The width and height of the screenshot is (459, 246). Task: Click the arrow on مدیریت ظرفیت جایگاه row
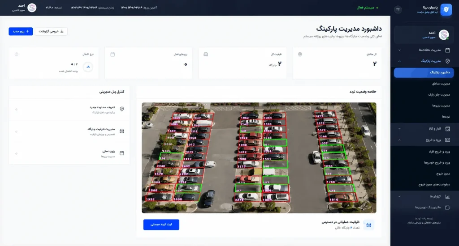[17, 132]
